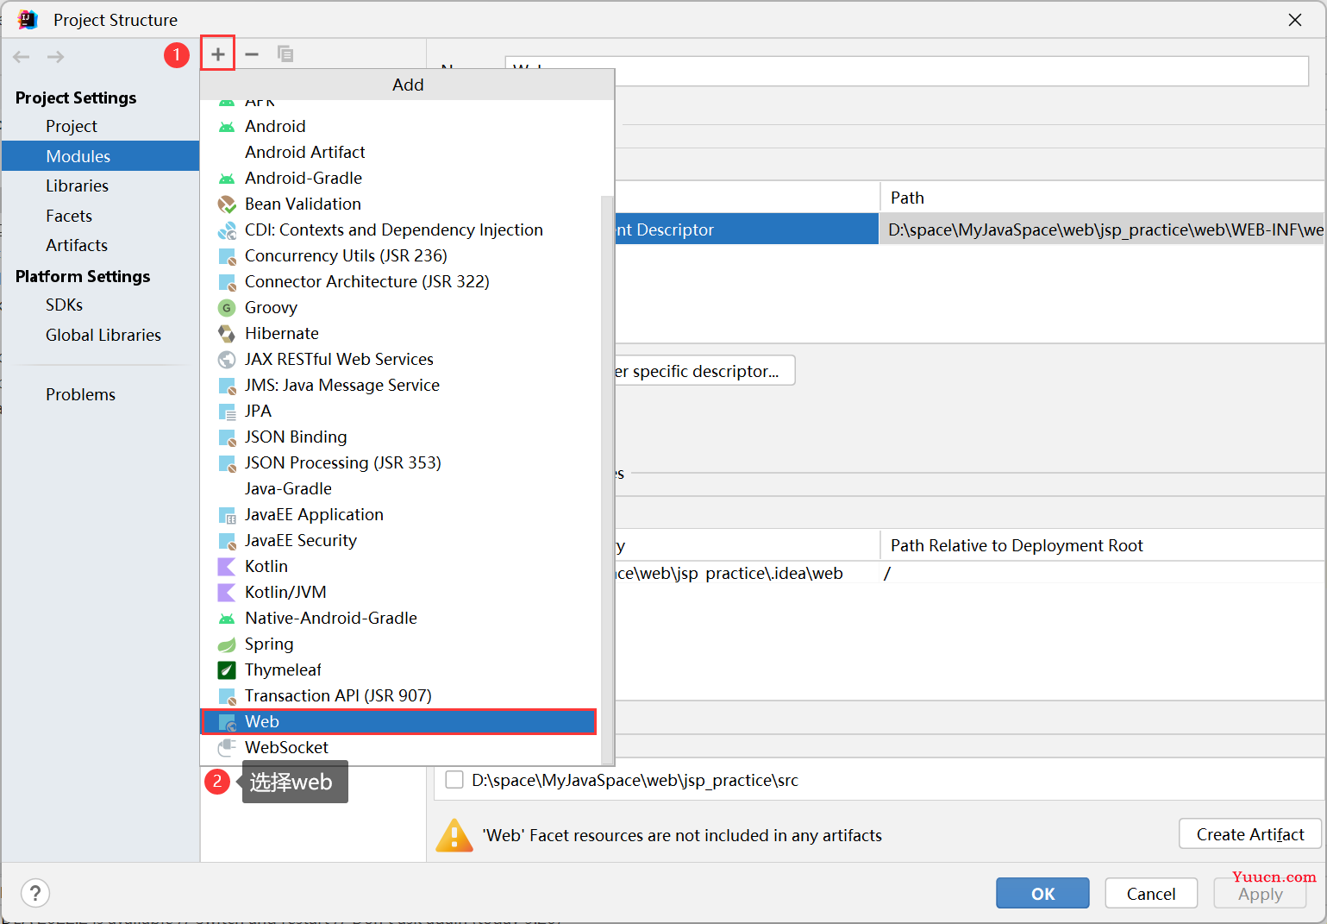Click the CDI Contexts and Dependency Injection icon

point(227,230)
